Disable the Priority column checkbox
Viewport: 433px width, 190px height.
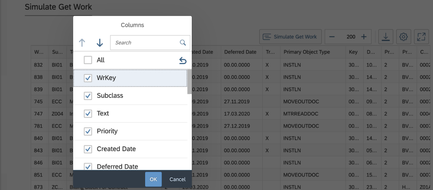point(88,131)
